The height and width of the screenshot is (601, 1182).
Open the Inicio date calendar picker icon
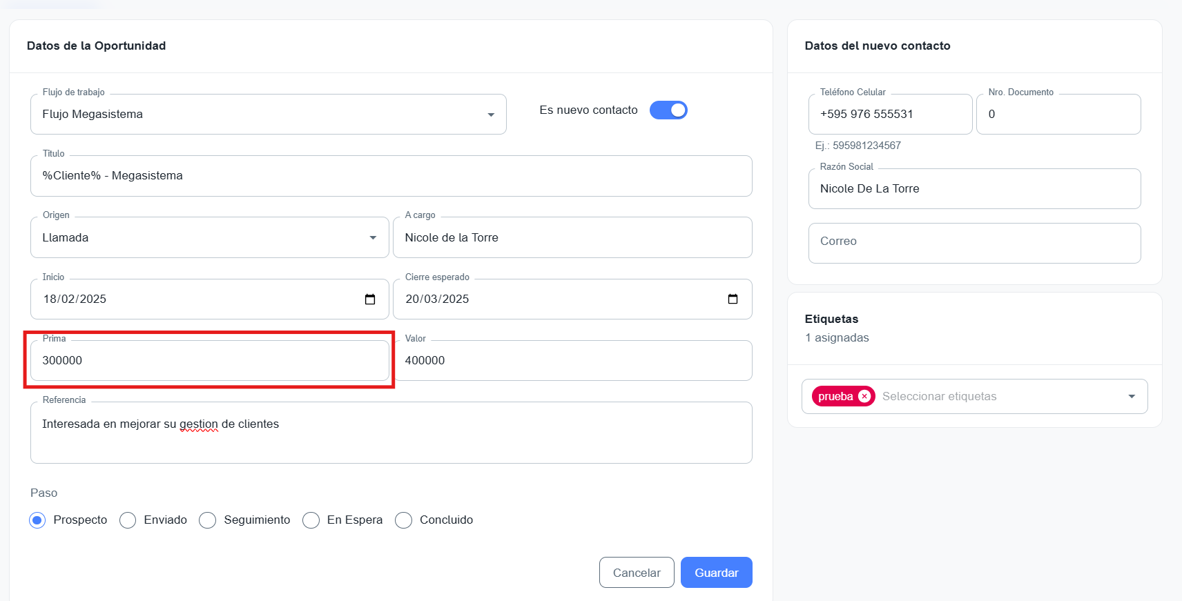coord(370,299)
